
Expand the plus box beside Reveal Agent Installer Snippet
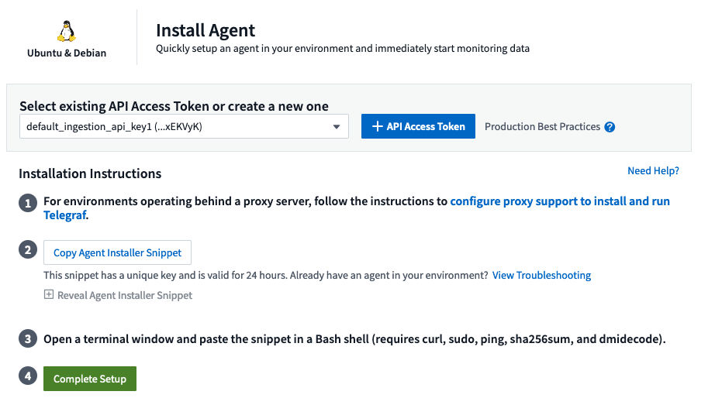pos(48,295)
